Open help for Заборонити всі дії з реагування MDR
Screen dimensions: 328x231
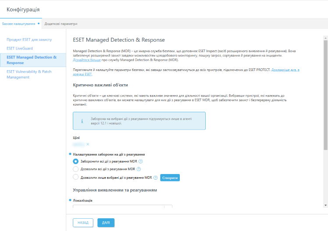[141, 161]
